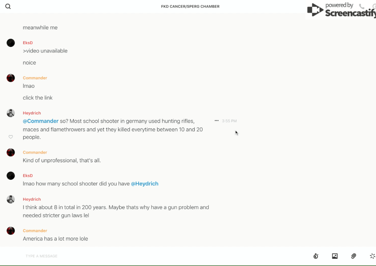This screenshot has height=266, width=376.
Task: Like Heydrich's message with the heart
Action: (x=11, y=137)
